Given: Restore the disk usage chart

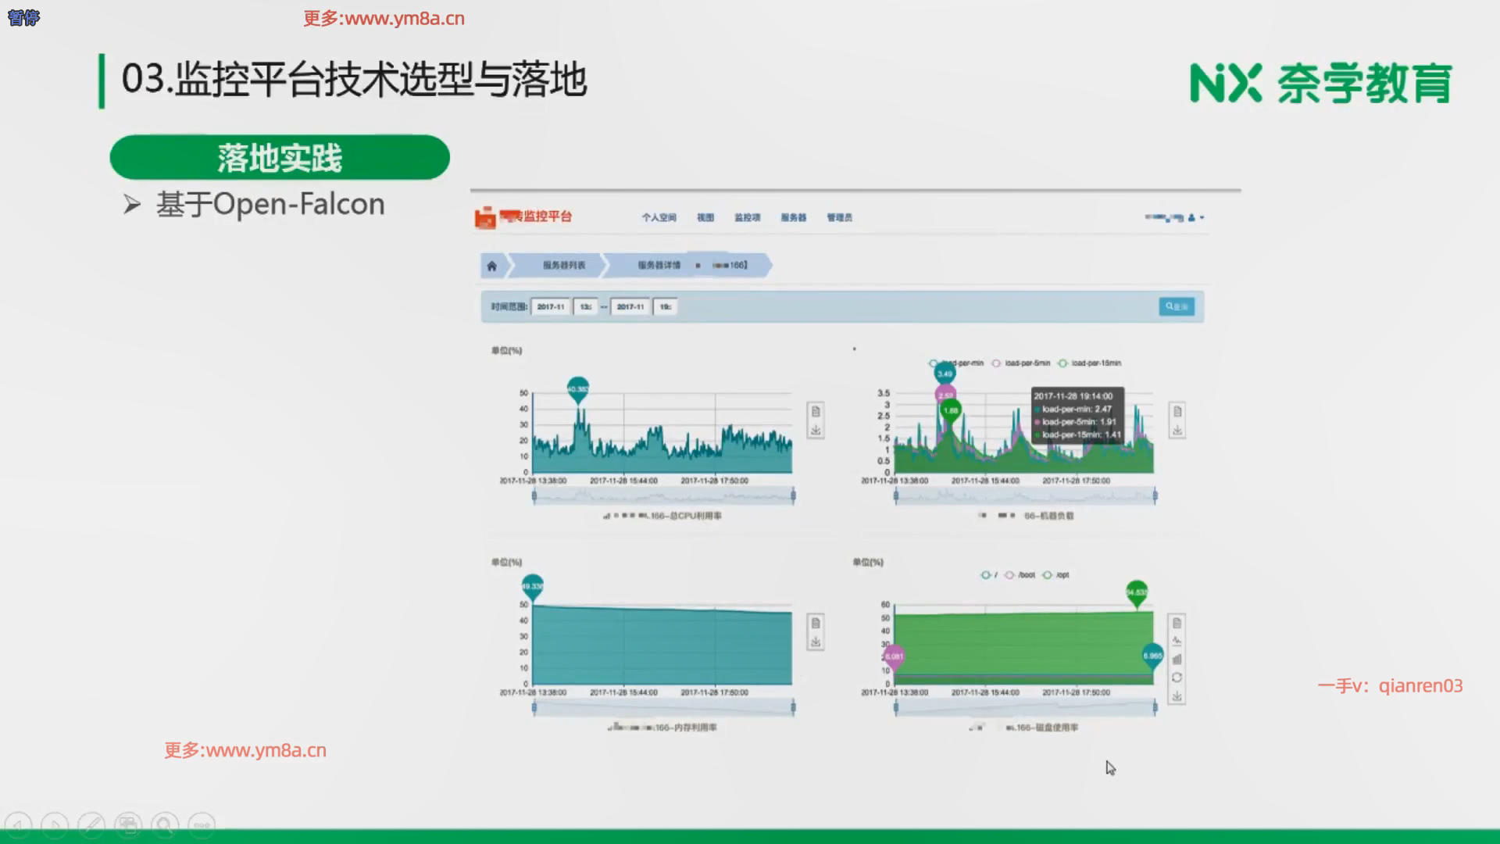Looking at the screenshot, I should pos(1177,678).
